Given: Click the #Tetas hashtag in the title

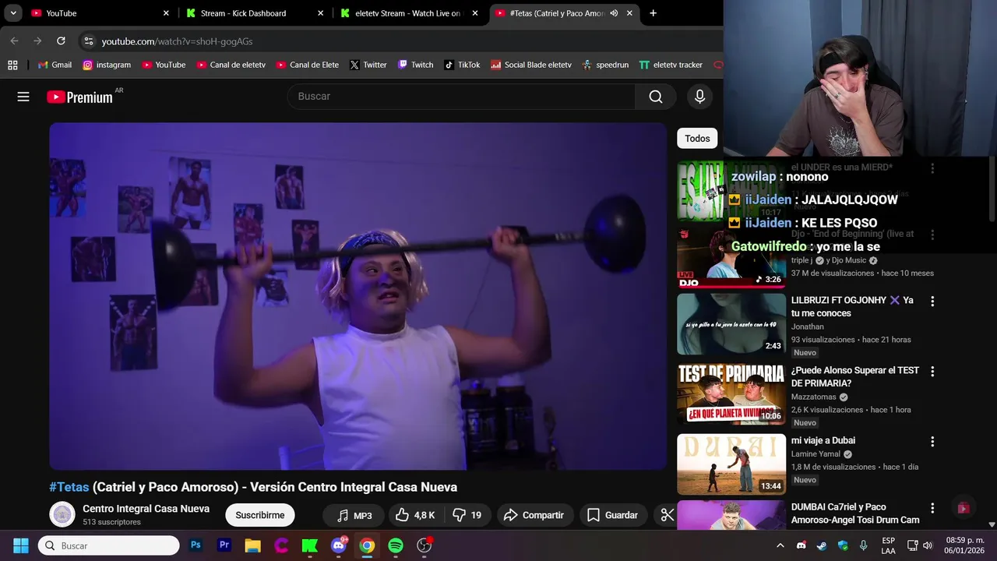Looking at the screenshot, I should click(x=69, y=487).
